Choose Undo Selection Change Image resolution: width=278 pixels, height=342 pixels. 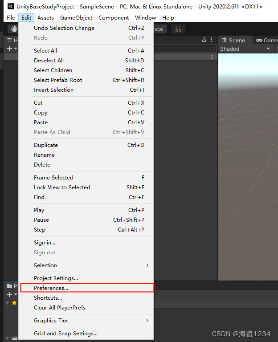[x=87, y=28]
